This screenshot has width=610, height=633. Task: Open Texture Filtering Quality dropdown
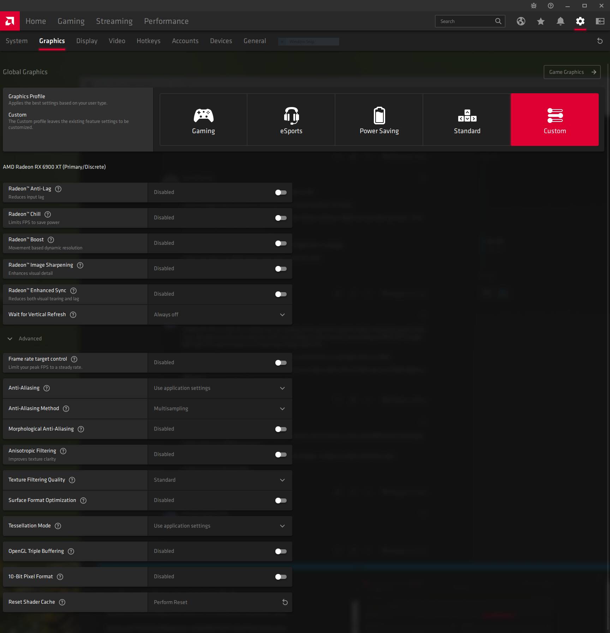click(x=220, y=480)
